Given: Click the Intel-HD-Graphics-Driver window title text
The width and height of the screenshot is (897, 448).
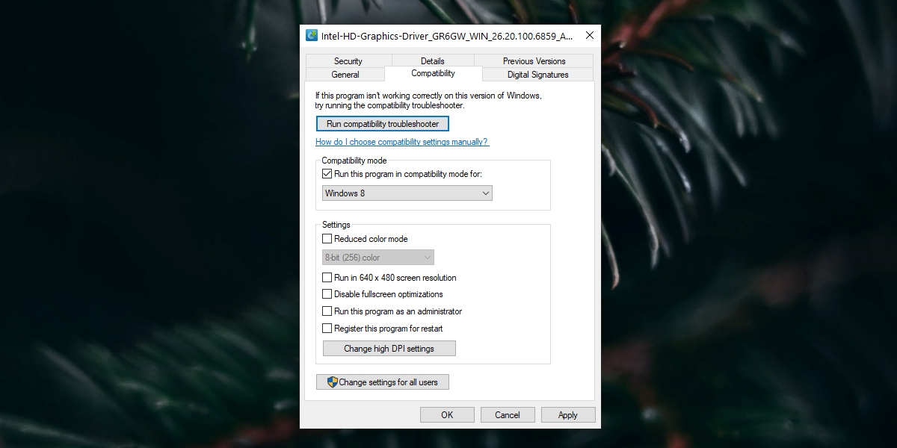Looking at the screenshot, I should 447,35.
